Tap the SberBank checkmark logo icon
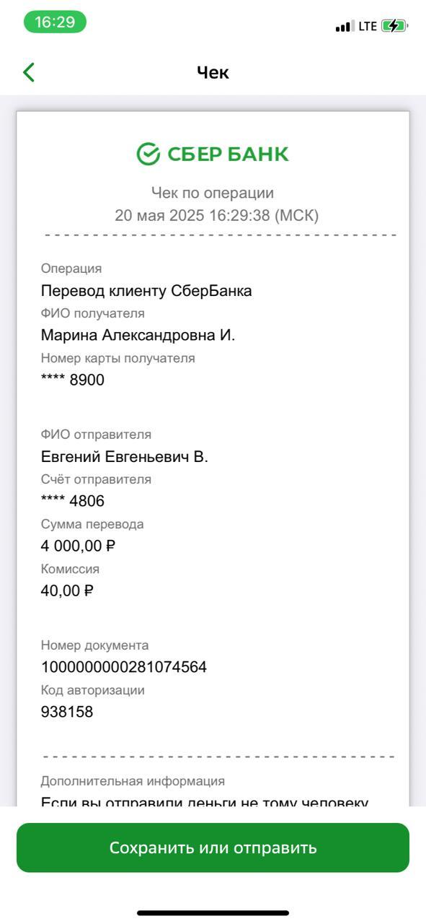Viewport: 426px width, 924px height. [x=148, y=154]
